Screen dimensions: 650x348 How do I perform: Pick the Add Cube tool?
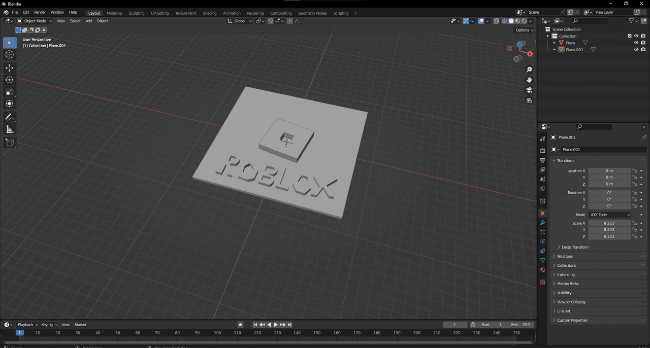[x=10, y=143]
